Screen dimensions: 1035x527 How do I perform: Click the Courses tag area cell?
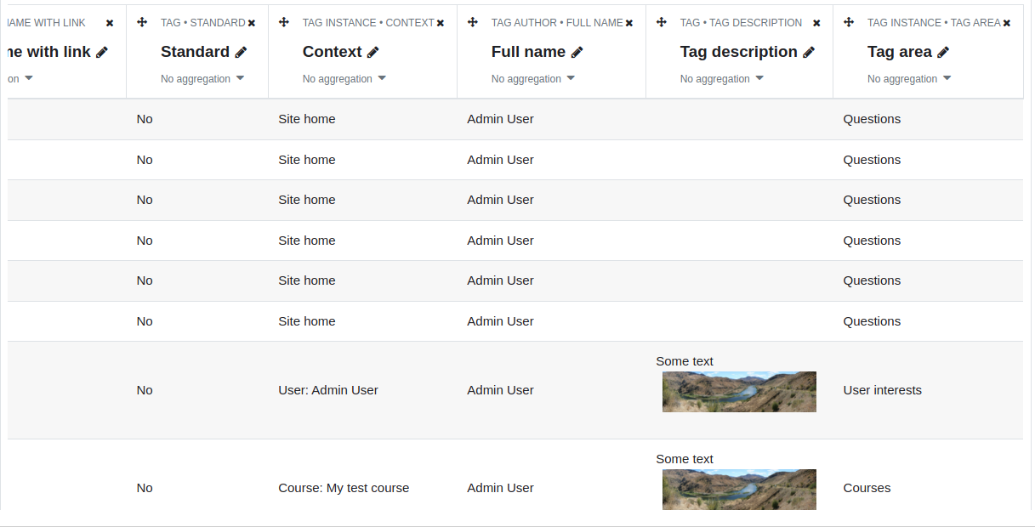pos(867,488)
